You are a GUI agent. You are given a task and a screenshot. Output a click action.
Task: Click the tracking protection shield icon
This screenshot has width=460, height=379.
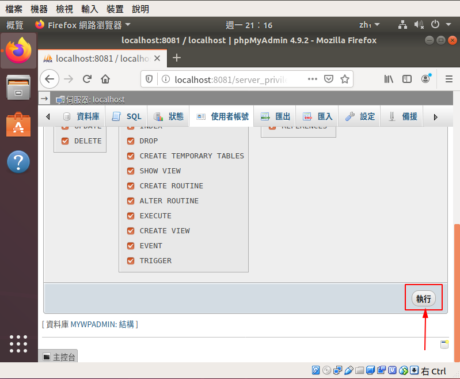pyautogui.click(x=149, y=79)
